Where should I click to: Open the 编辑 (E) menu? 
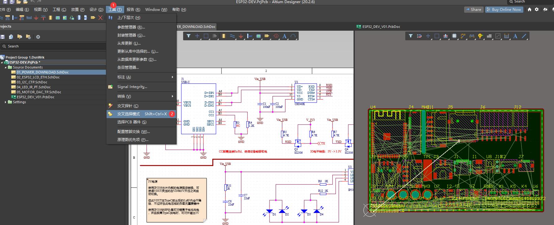(x=22, y=10)
